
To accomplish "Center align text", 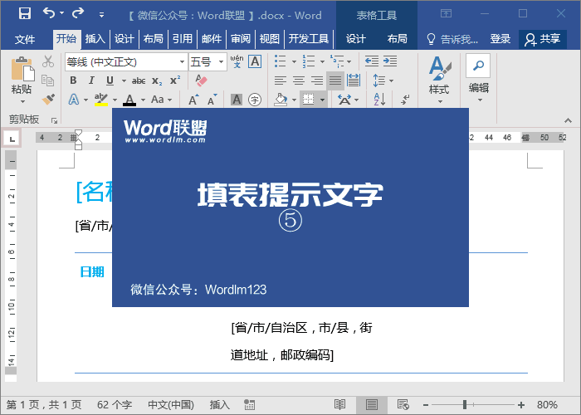I will tap(299, 81).
